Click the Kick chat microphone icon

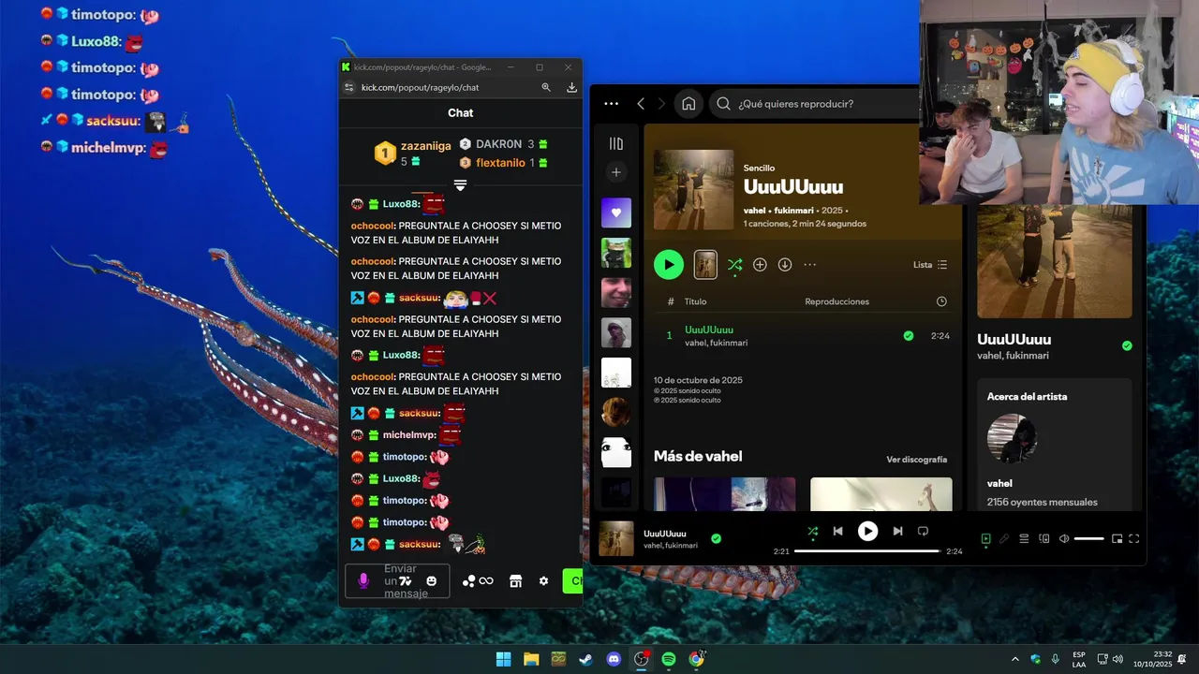pos(363,580)
